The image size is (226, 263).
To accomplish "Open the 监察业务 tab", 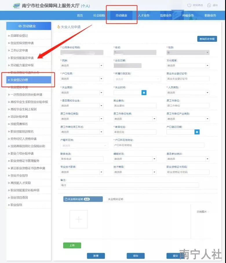I will [166, 15].
